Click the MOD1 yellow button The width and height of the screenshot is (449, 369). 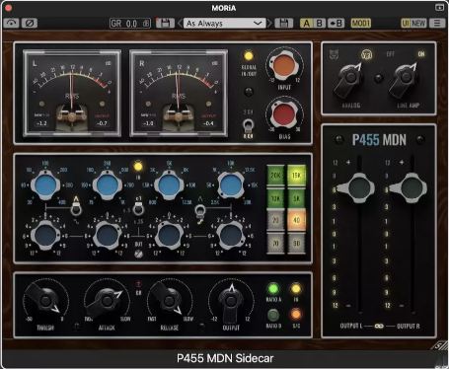(361, 23)
